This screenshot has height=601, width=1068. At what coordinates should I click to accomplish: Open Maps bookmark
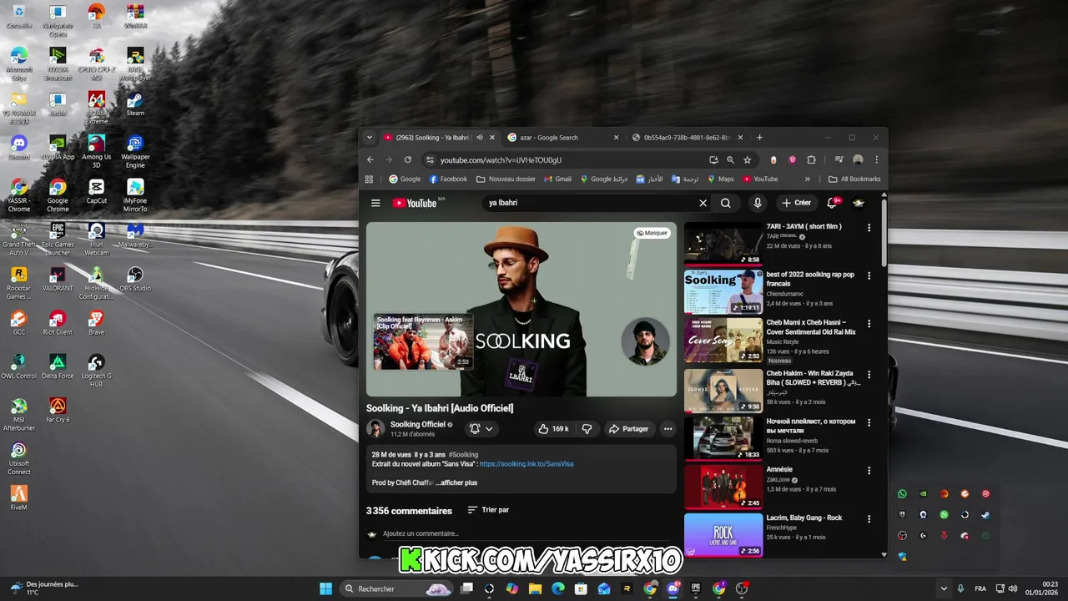tap(720, 179)
